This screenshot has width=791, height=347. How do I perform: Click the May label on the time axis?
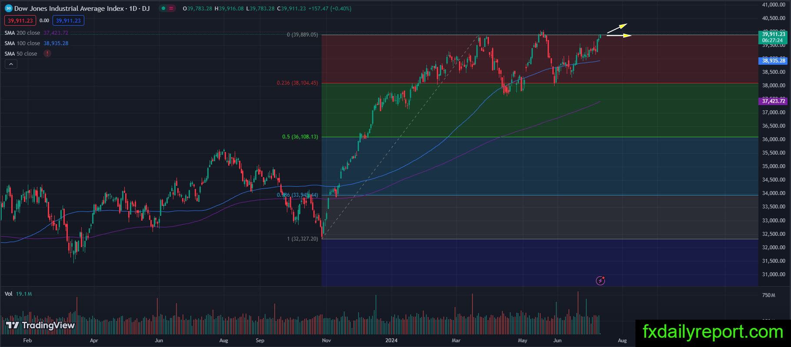coord(522,340)
